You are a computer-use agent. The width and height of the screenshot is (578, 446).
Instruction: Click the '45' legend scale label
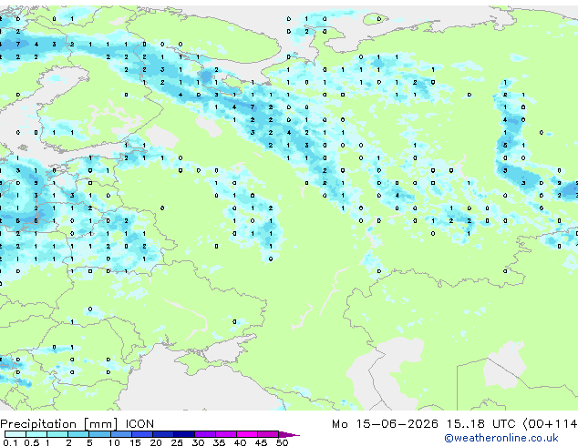[x=261, y=442]
